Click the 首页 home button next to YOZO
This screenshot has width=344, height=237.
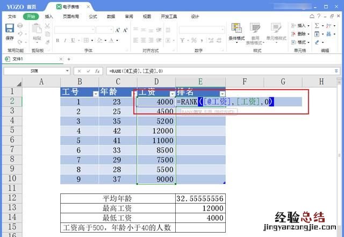pyautogui.click(x=32, y=6)
